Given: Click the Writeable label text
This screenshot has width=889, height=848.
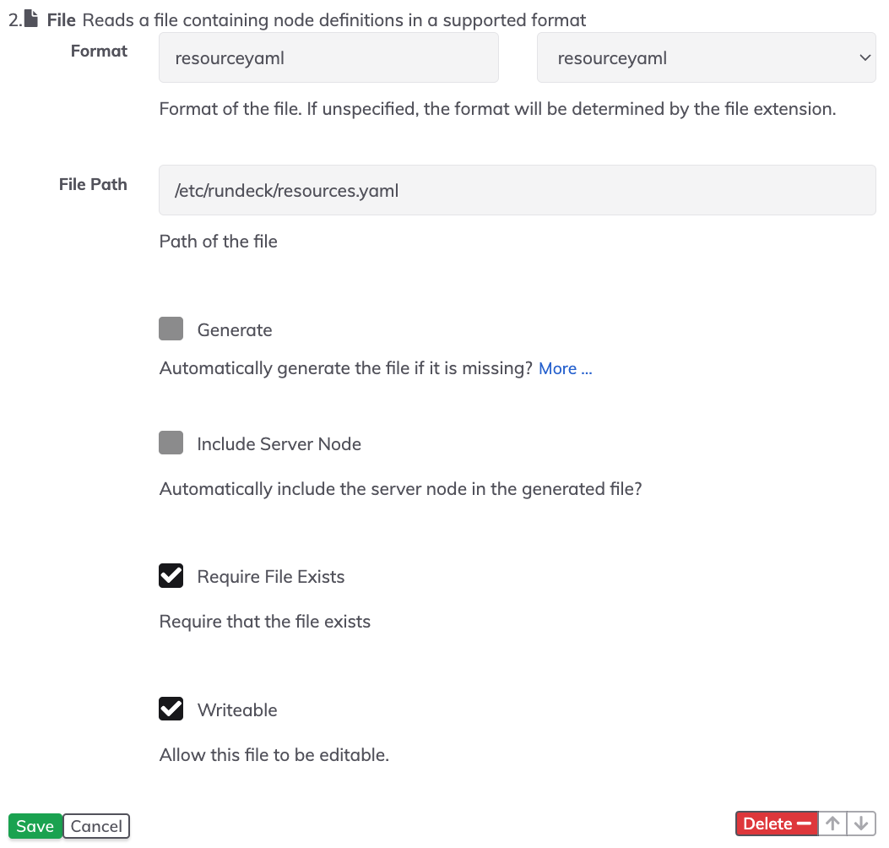Looking at the screenshot, I should [x=237, y=710].
